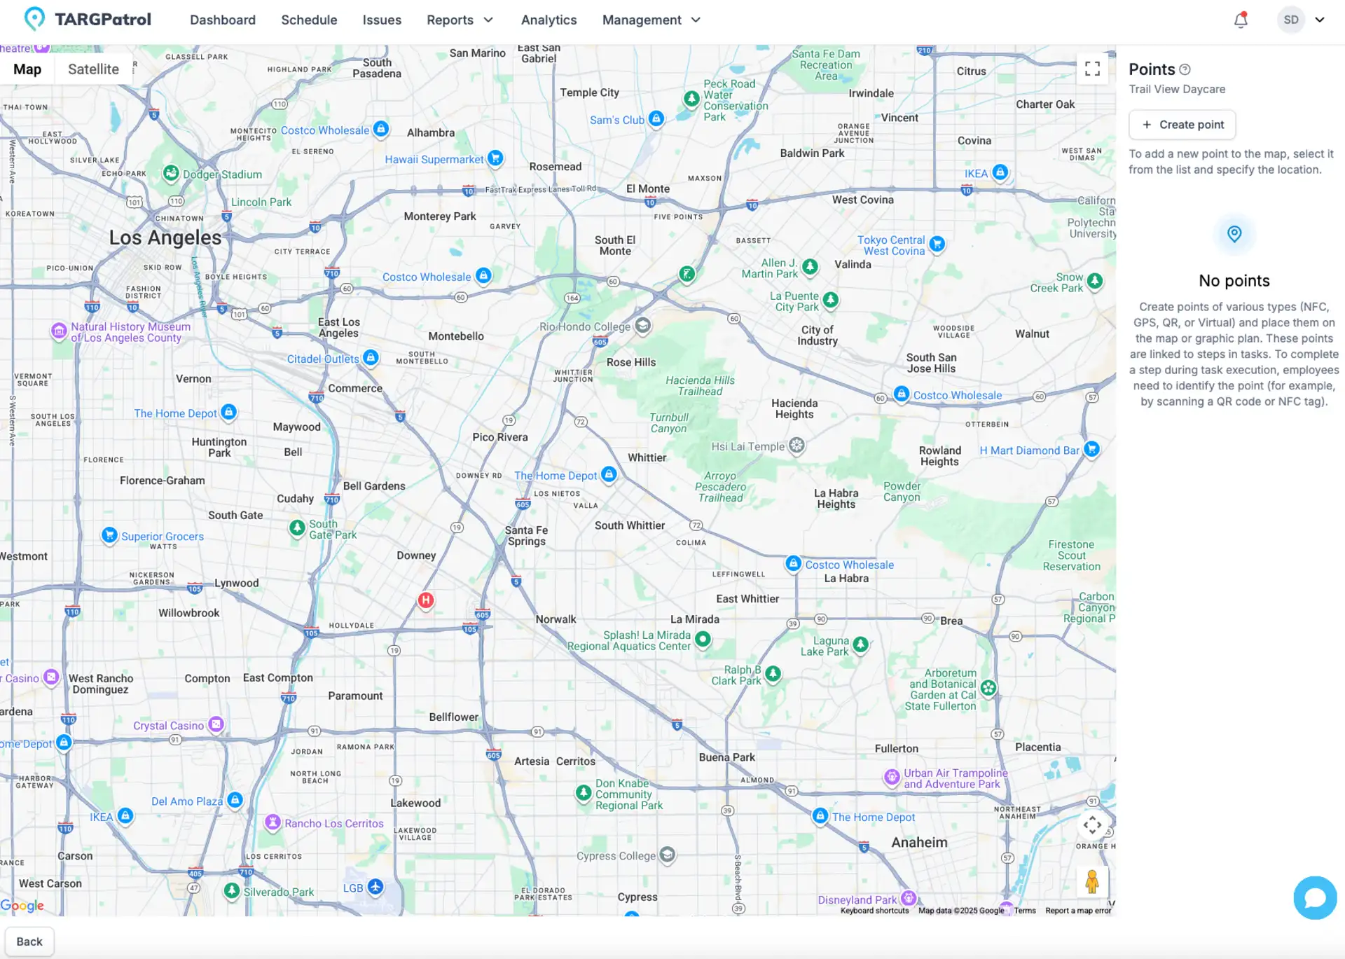Click the Google logo on the map
The height and width of the screenshot is (959, 1345).
coord(23,906)
